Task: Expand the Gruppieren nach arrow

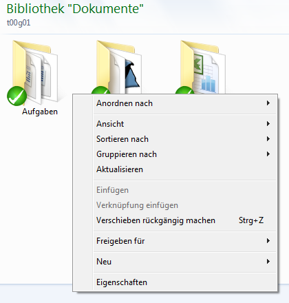Action: click(268, 154)
